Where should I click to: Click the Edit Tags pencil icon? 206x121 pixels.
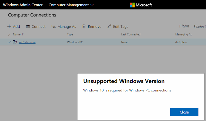pyautogui.click(x=109, y=26)
